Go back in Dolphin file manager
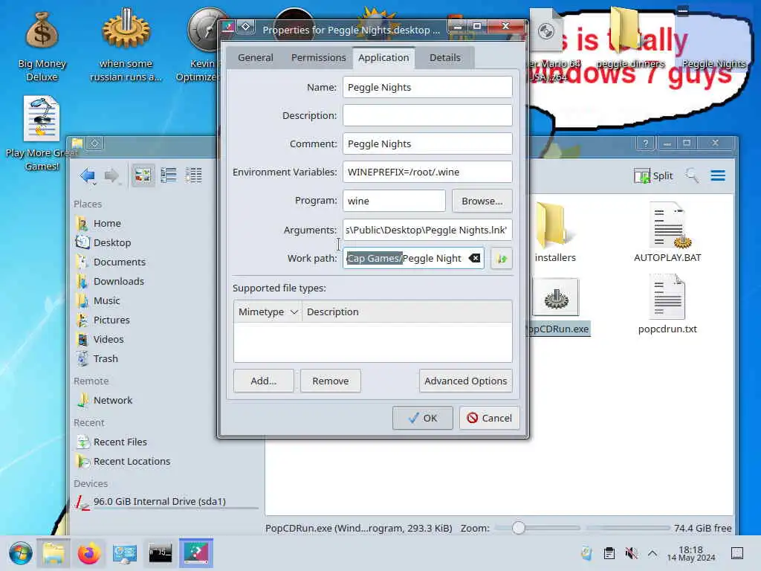Screen dimensions: 761x571 tap(88, 175)
